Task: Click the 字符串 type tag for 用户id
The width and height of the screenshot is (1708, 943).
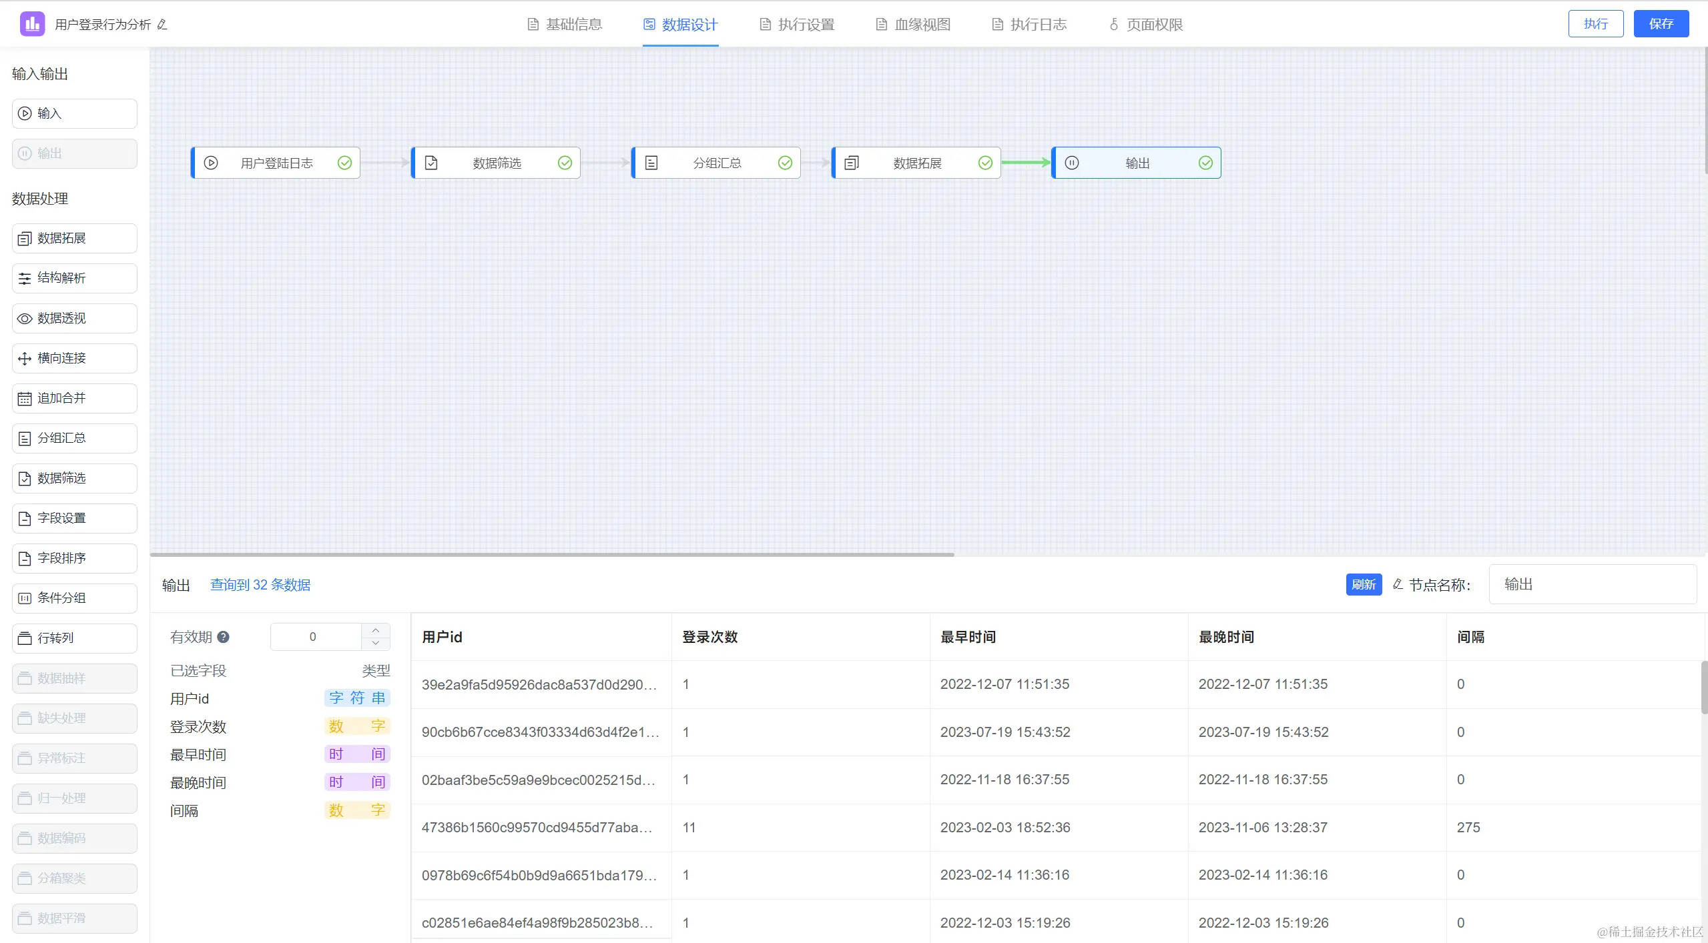Action: [x=357, y=698]
